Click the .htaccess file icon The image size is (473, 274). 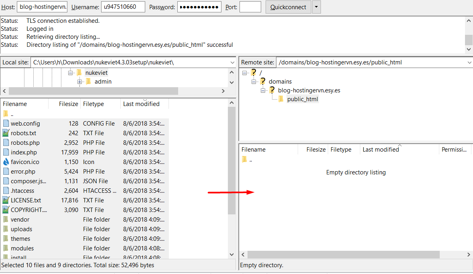coord(6,191)
